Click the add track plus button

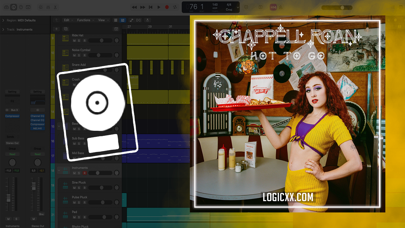click(x=56, y=29)
